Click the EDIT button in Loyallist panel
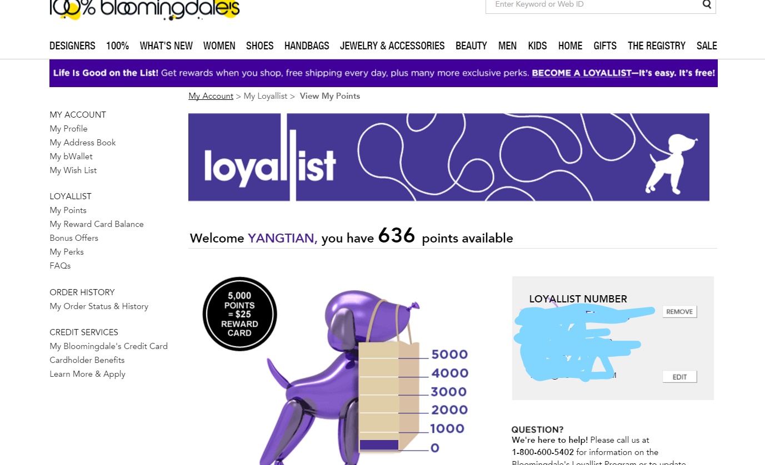 (679, 377)
